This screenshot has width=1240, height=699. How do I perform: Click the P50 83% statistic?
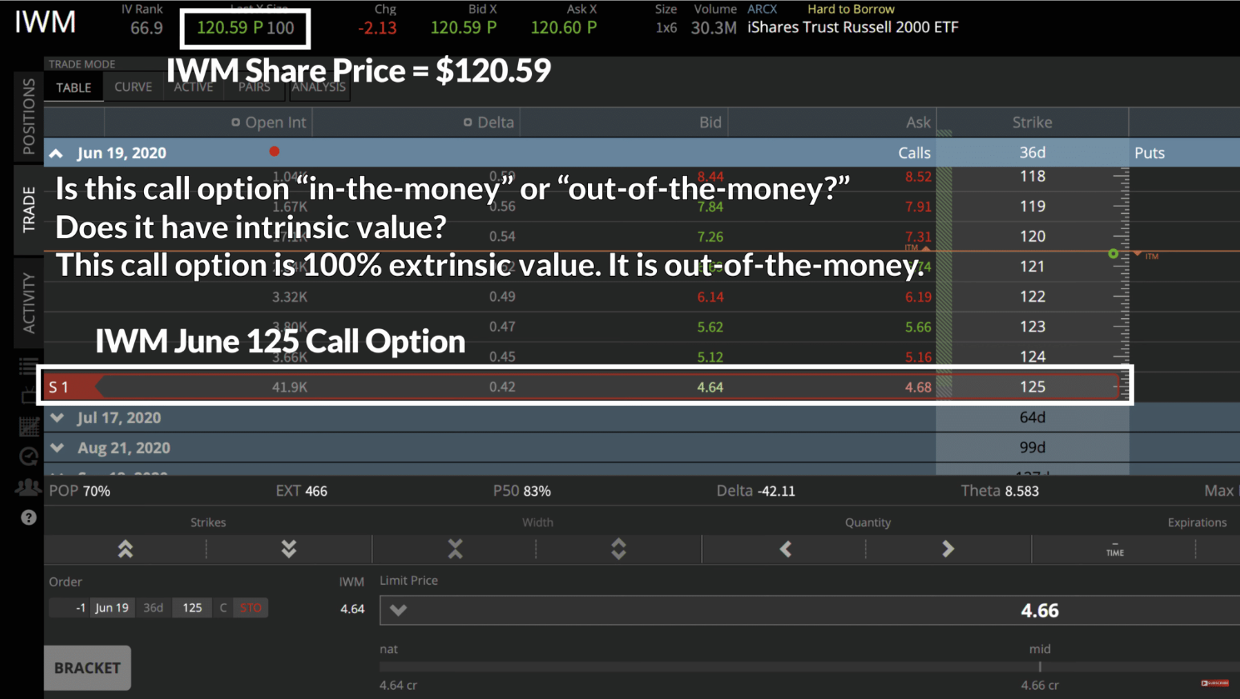click(x=521, y=491)
